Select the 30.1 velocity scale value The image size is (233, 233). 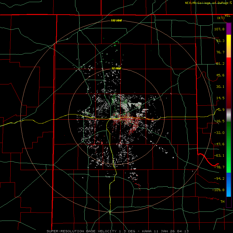pos(220,87)
